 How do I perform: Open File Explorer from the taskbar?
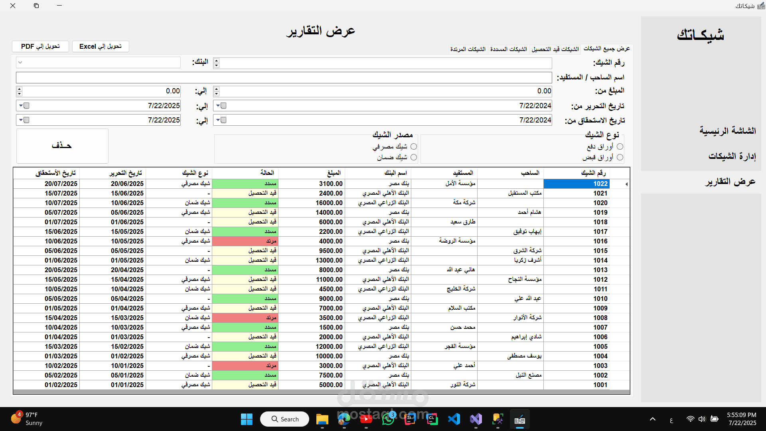(x=322, y=419)
